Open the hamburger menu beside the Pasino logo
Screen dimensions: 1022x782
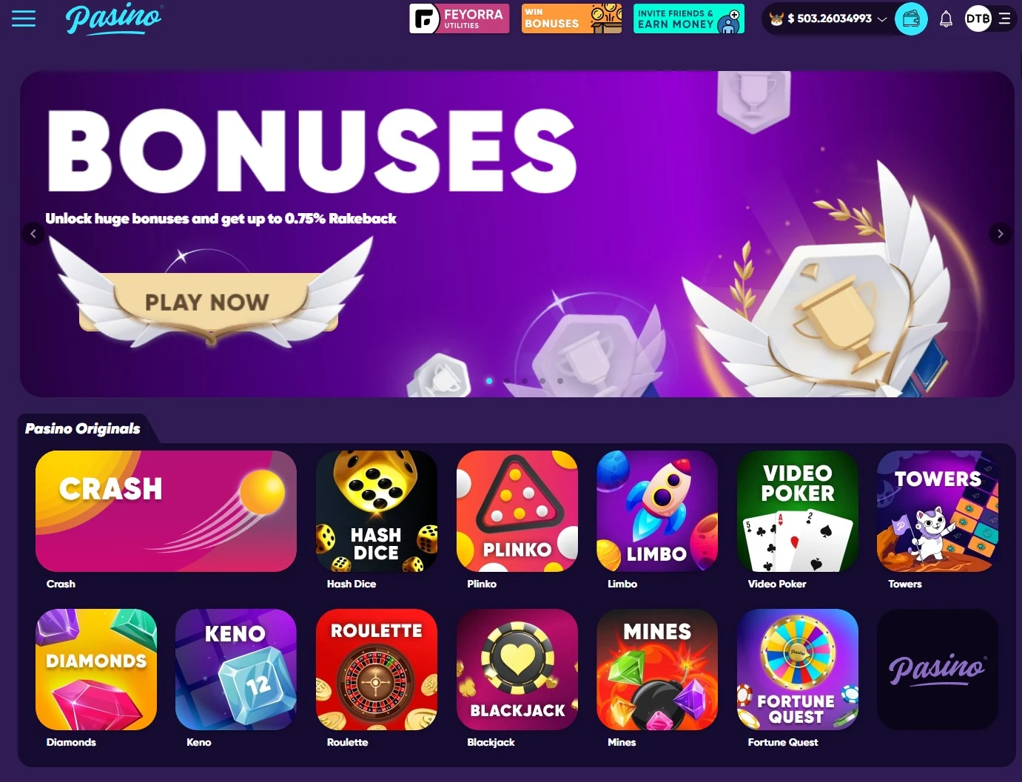[24, 18]
